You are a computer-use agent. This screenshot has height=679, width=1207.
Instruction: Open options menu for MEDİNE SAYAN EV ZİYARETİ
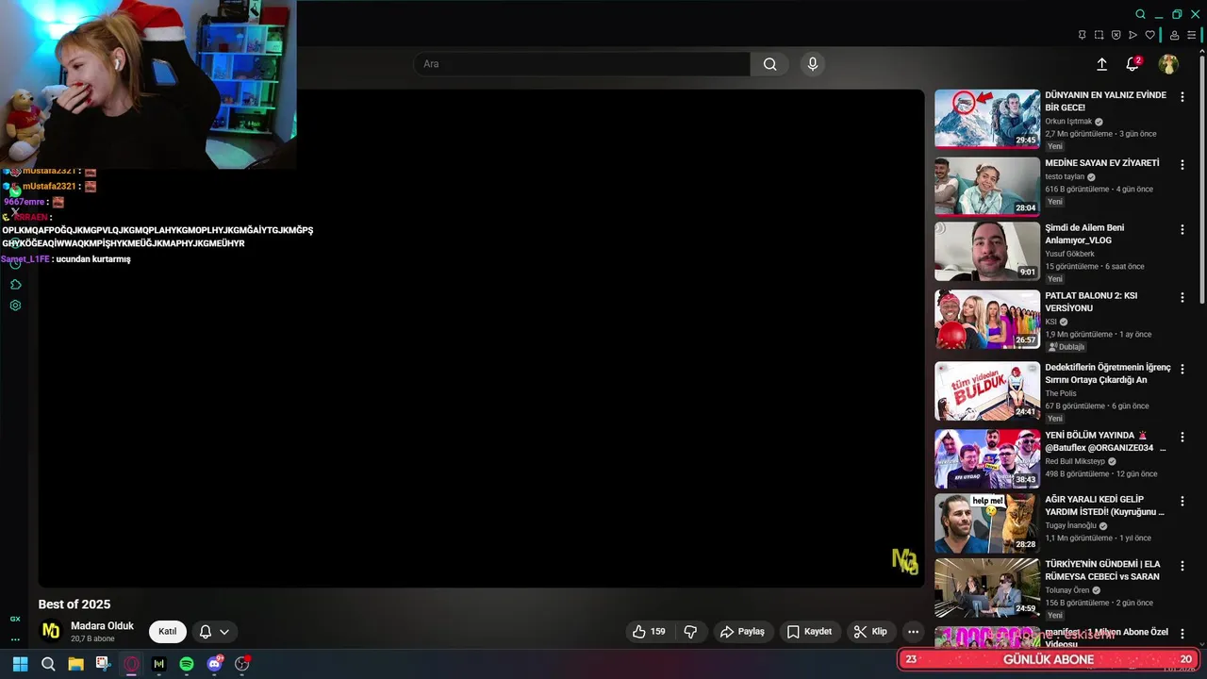click(x=1182, y=165)
